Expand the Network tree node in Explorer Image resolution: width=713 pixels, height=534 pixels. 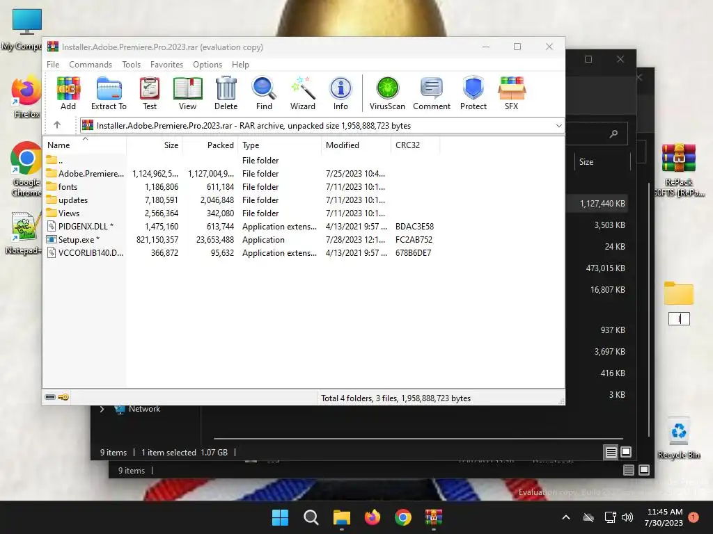tap(102, 409)
